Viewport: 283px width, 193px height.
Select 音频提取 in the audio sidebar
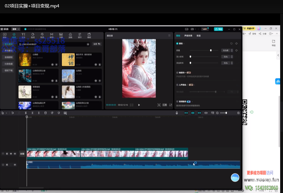(x=9, y=57)
